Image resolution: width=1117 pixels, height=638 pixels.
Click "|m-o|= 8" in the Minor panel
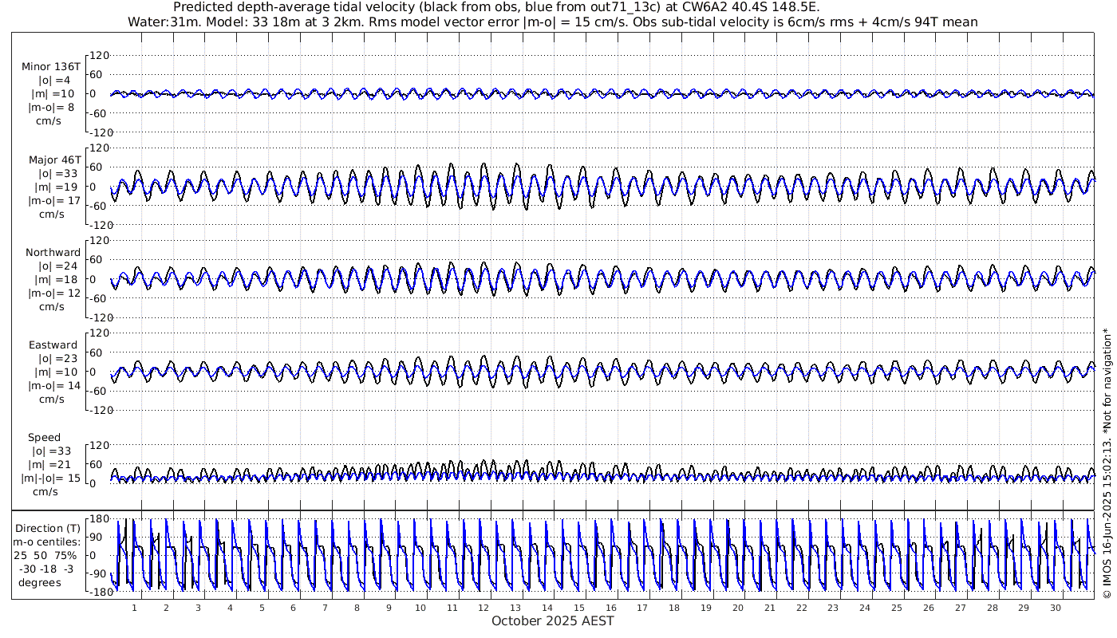[x=52, y=107]
